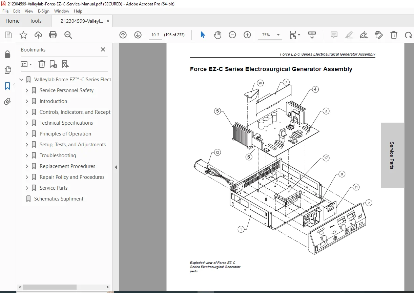Open the Edit menu
Viewport: 414px width, 293px height.
[17, 11]
